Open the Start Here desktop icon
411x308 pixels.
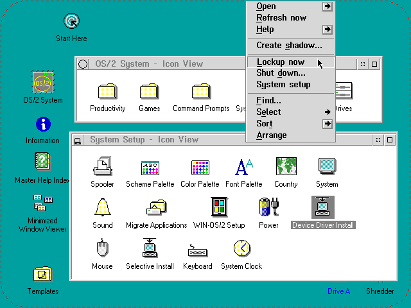(x=71, y=21)
